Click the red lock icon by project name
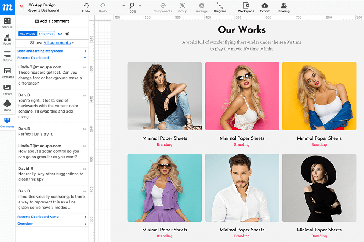364x242 pixels. (x=21, y=7)
